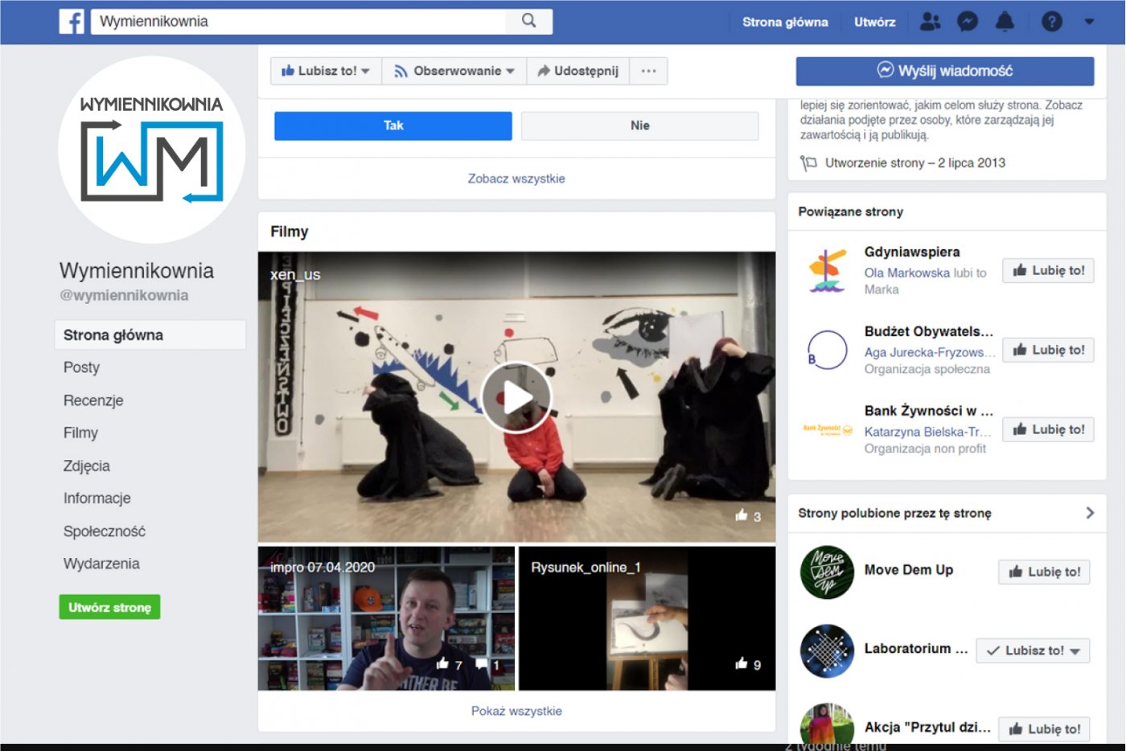The image size is (1126, 751).
Task: Like the Move Dem Up page
Action: (1044, 572)
